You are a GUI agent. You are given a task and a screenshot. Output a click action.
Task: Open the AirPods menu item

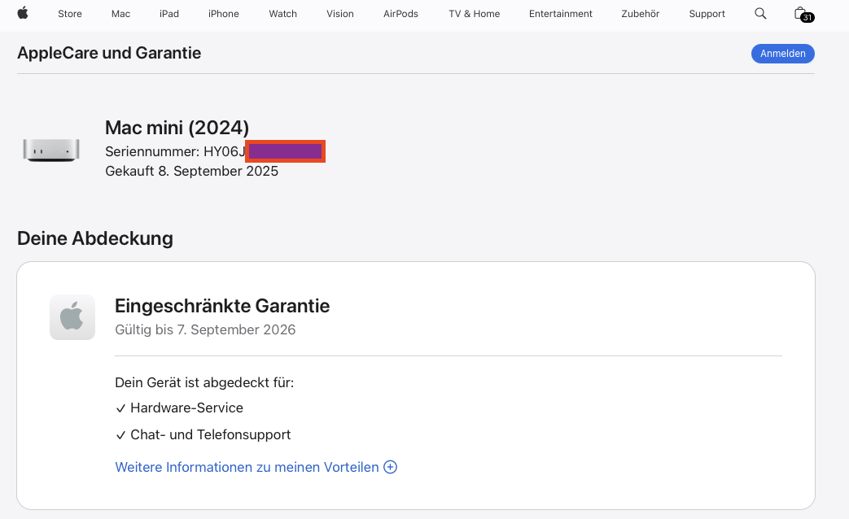(400, 14)
